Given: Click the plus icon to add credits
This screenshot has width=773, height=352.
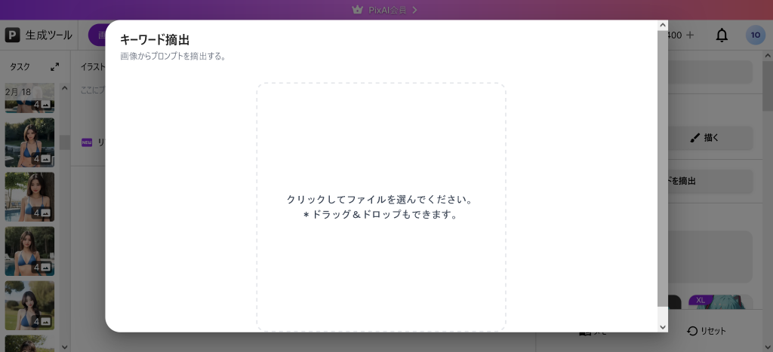Looking at the screenshot, I should tap(689, 35).
